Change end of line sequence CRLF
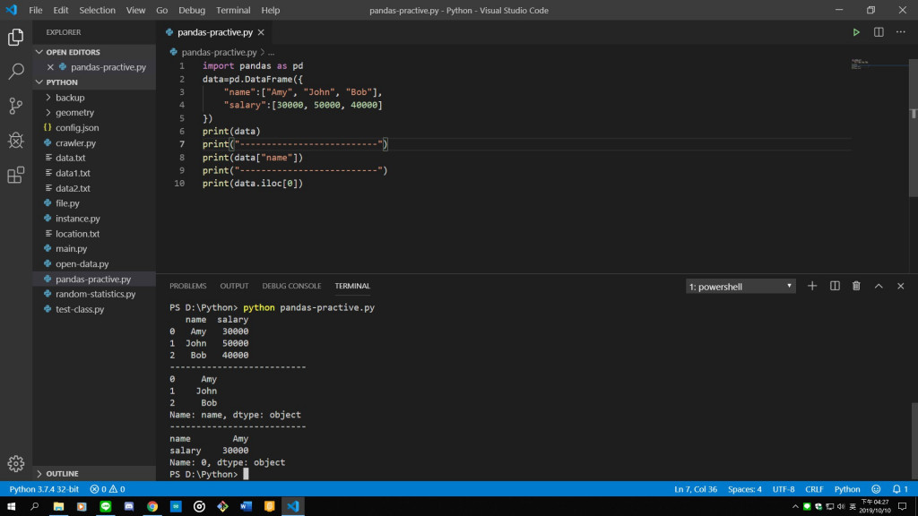The height and width of the screenshot is (516, 918). [814, 489]
